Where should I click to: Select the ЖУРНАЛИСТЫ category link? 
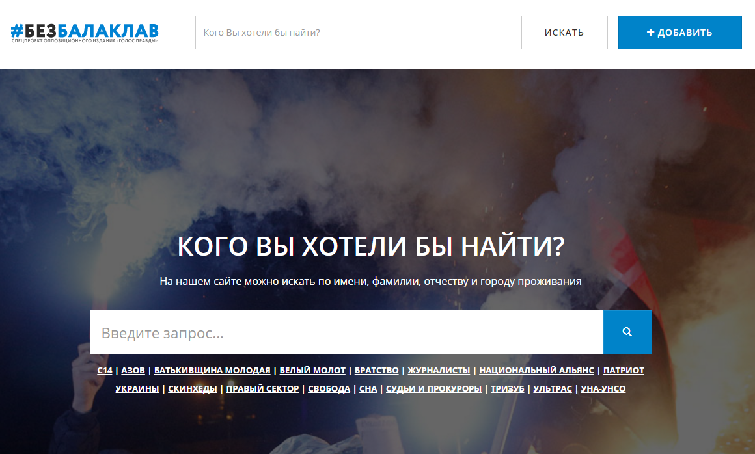coord(439,370)
